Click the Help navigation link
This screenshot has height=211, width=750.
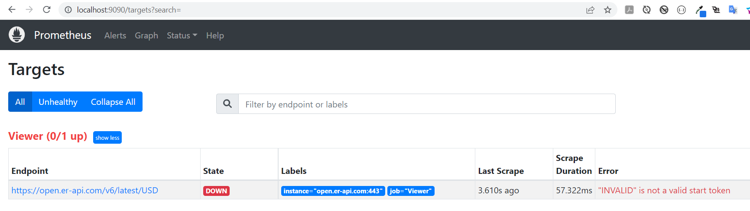(x=215, y=35)
